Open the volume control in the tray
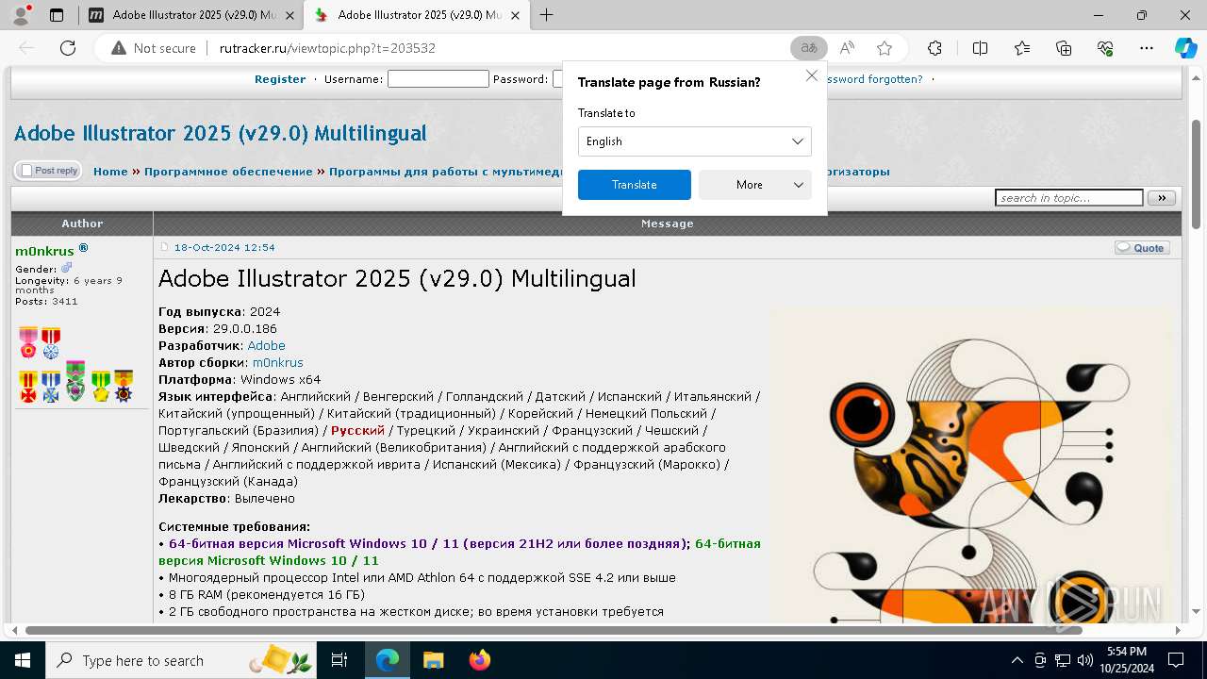This screenshot has height=679, width=1207. (x=1085, y=660)
